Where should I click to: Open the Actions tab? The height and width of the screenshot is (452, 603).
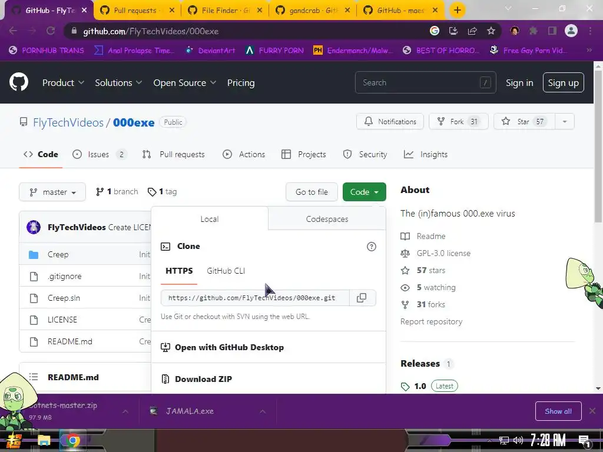(244, 155)
